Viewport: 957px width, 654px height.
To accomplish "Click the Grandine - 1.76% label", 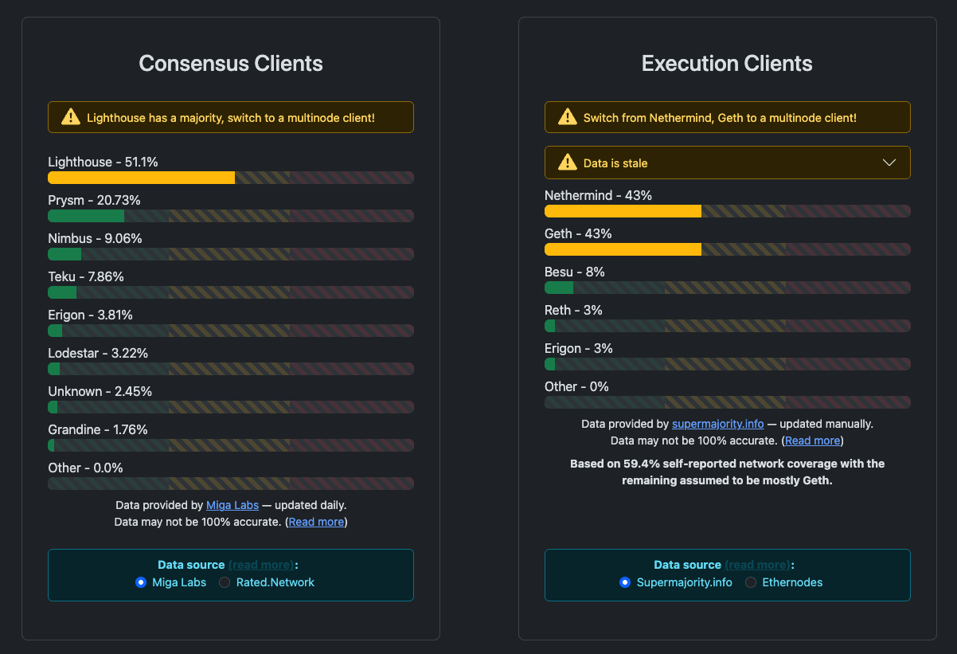I will coord(98,429).
